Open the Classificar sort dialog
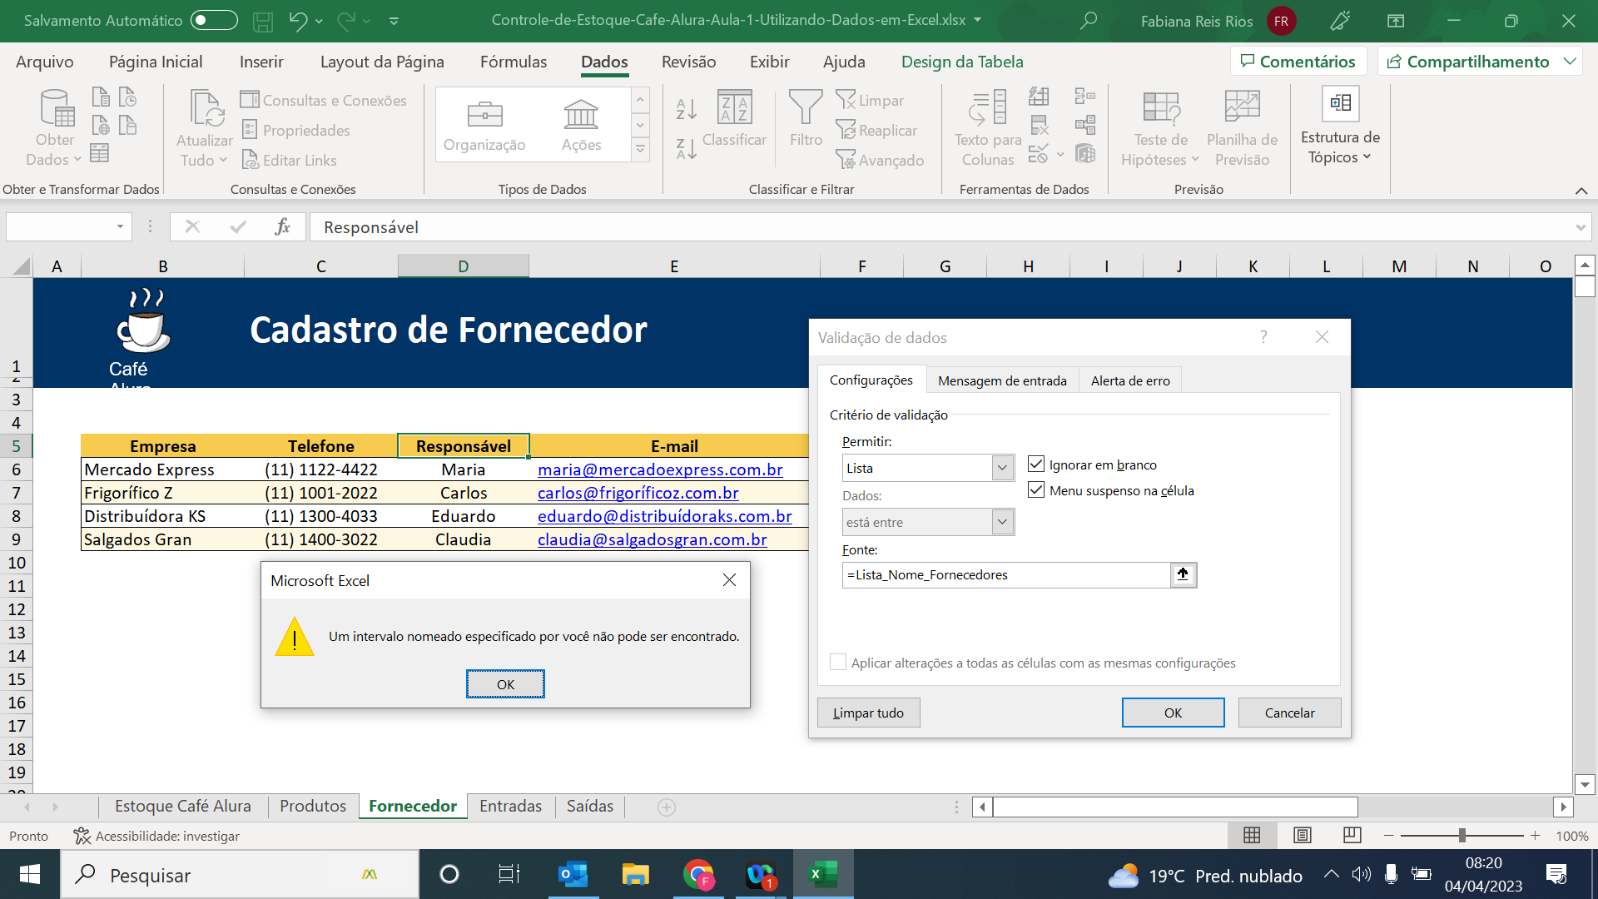Image resolution: width=1598 pixels, height=899 pixels. click(734, 119)
